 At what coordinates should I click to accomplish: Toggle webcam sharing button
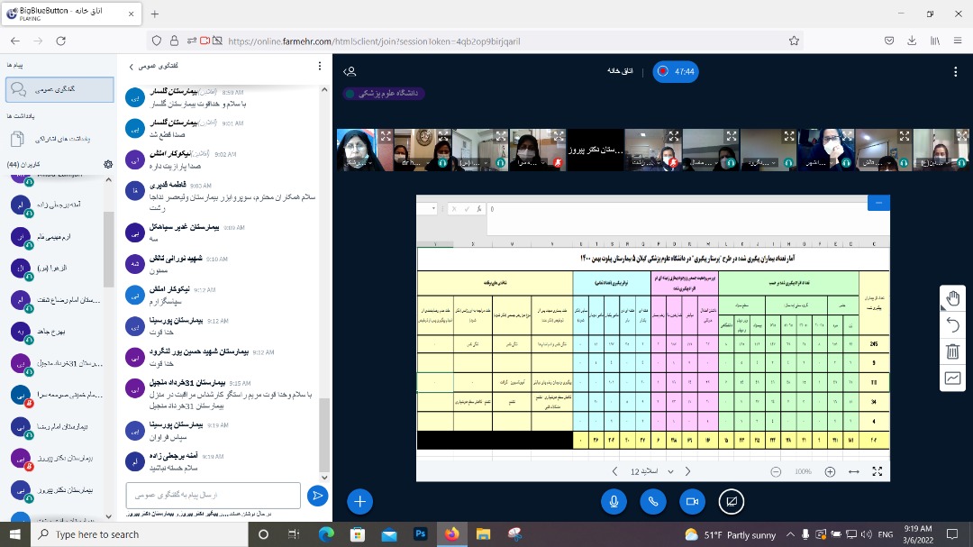(x=692, y=501)
